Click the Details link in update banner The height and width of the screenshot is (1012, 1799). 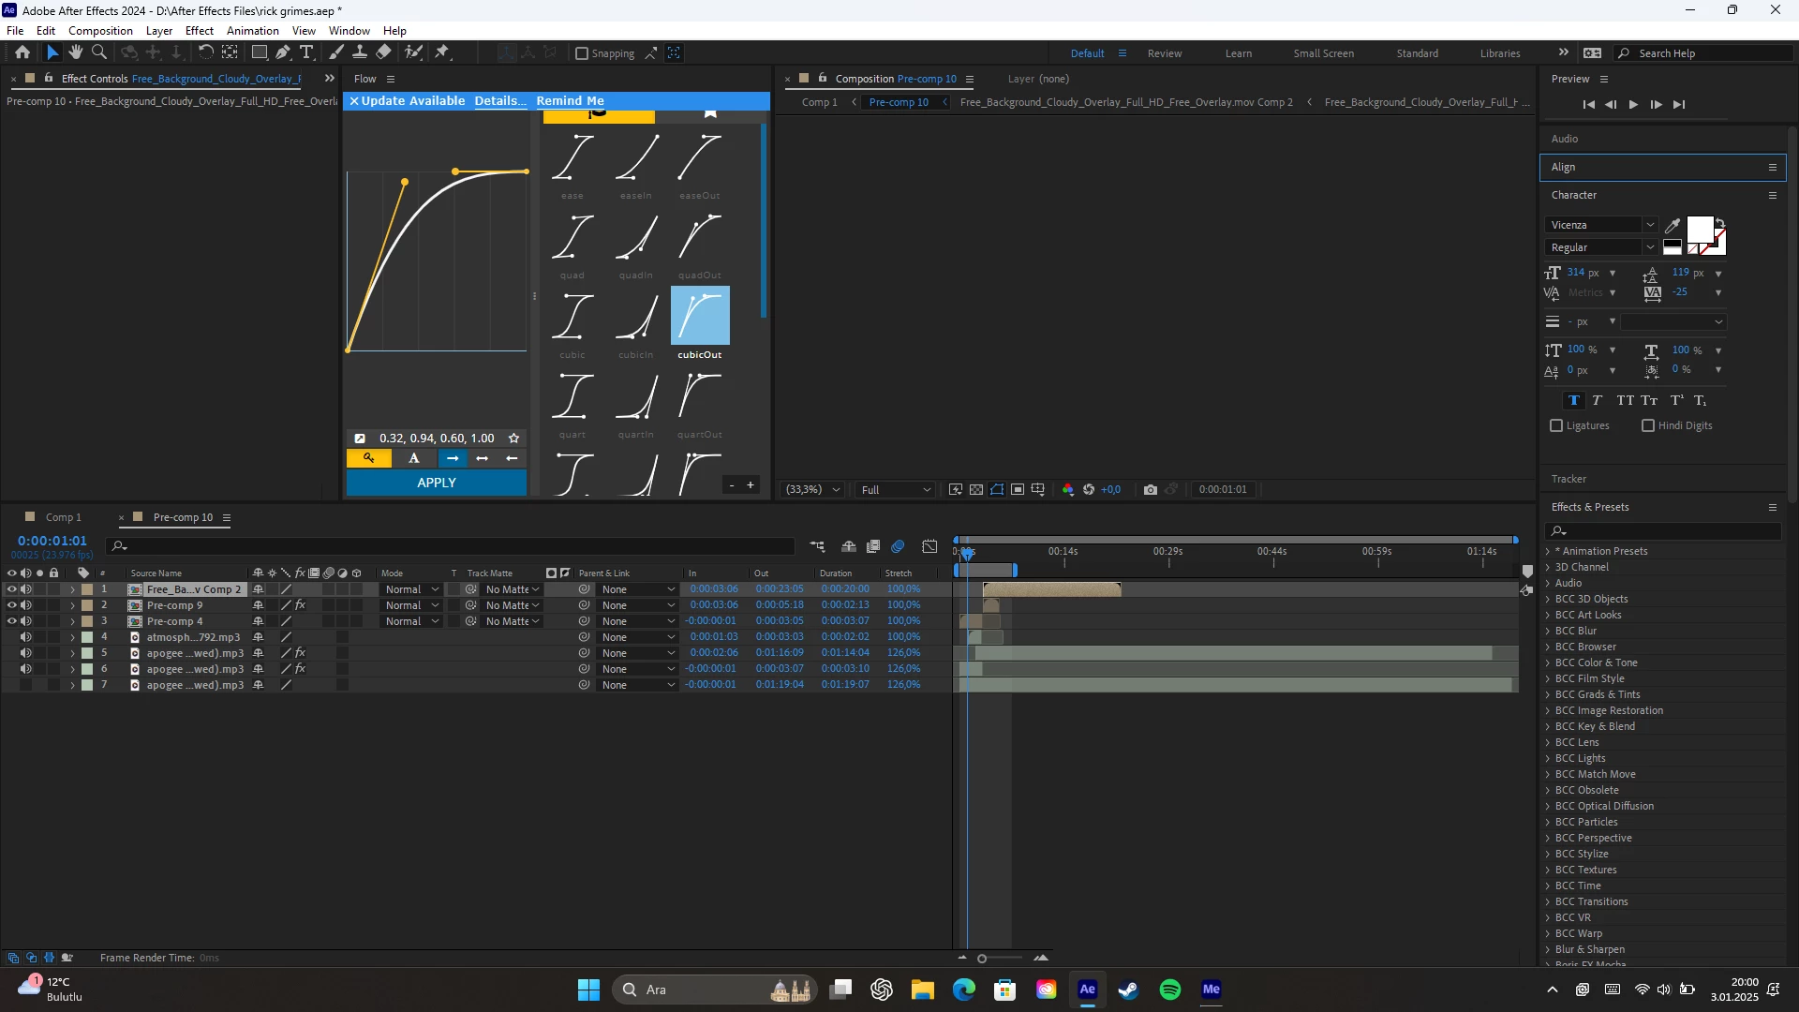tap(499, 101)
